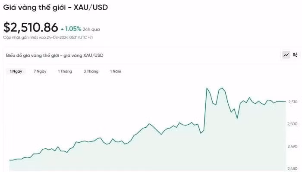The width and height of the screenshot is (302, 172).
Task: Click the Cập nhật gần nhất timestamp
Action: 48,37
